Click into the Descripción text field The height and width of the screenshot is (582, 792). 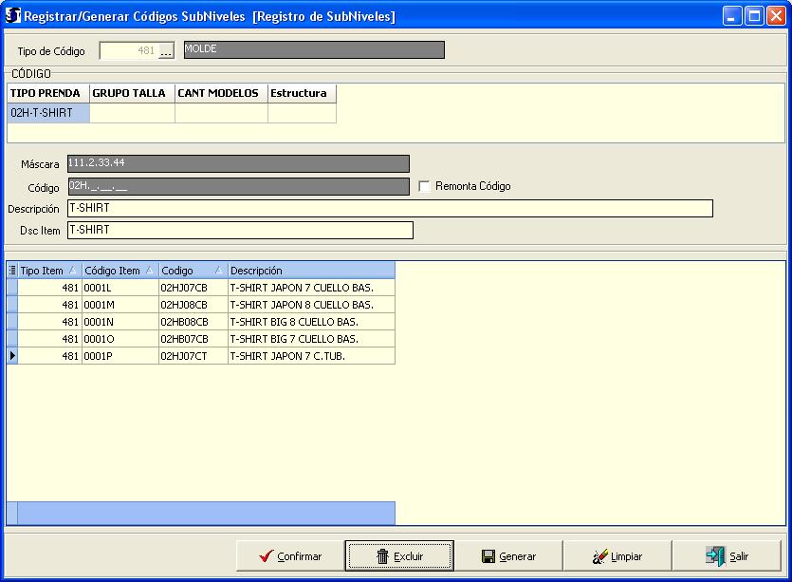(389, 209)
